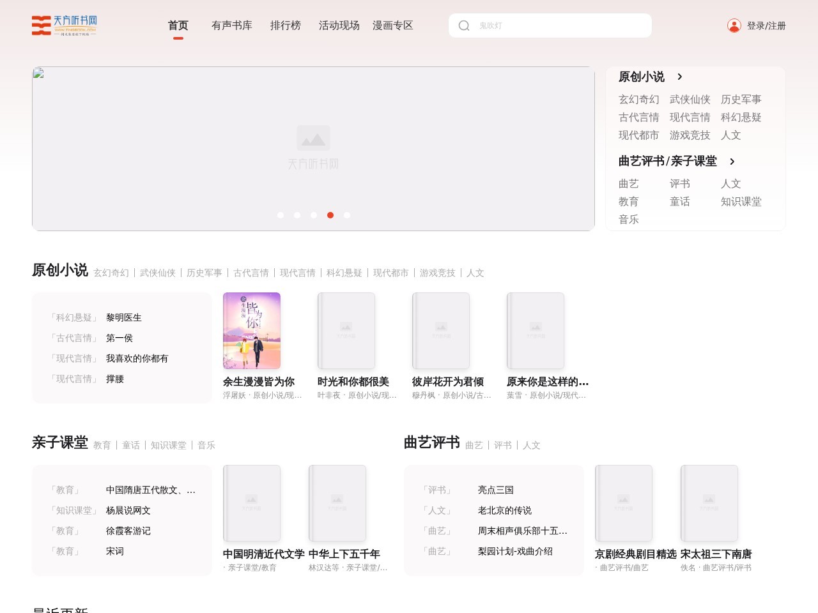818x613 pixels.
Task: Click 黎明医生 under 科幻悬疑
Action: click(x=123, y=317)
